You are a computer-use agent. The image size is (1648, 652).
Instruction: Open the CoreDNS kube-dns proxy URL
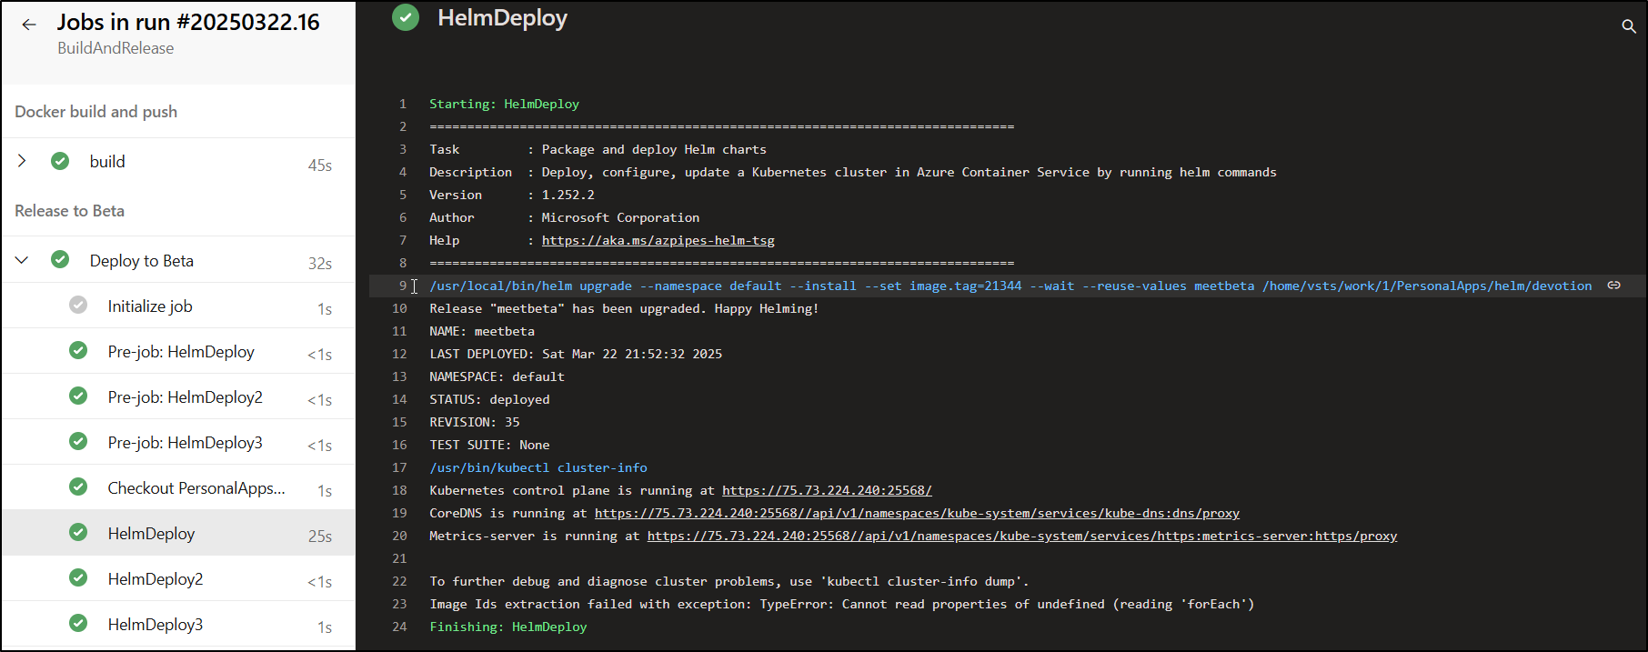(x=917, y=513)
